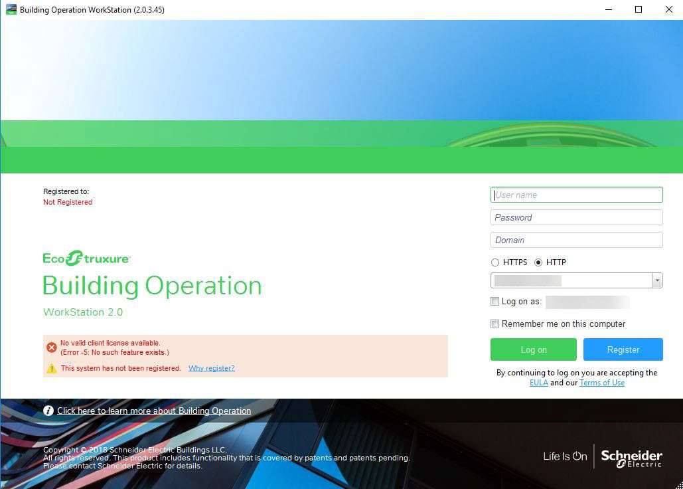Close the WorkStation window
The width and height of the screenshot is (683, 489).
point(668,9)
